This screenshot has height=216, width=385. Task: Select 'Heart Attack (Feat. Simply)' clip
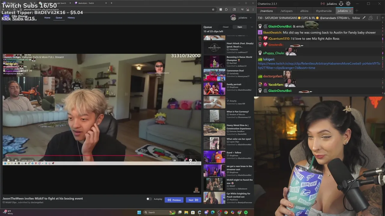coord(228,48)
